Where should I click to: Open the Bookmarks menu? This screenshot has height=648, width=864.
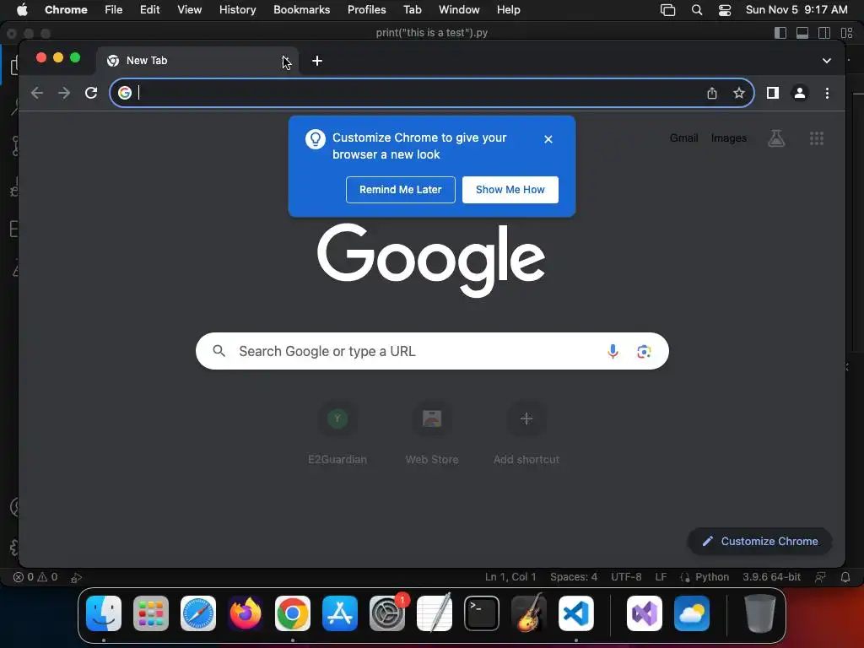click(x=302, y=10)
